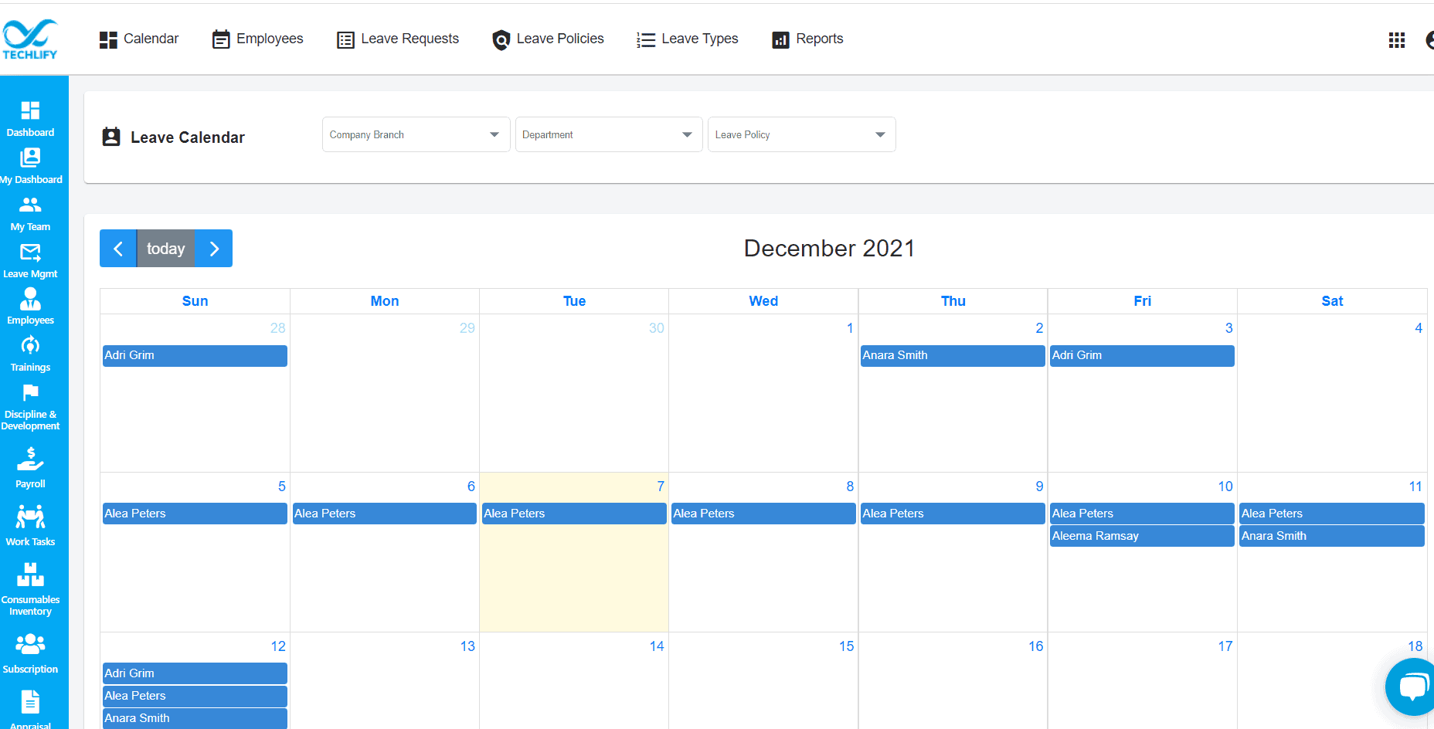Open Appraisal in the sidebar
The image size is (1434, 729).
tap(30, 709)
